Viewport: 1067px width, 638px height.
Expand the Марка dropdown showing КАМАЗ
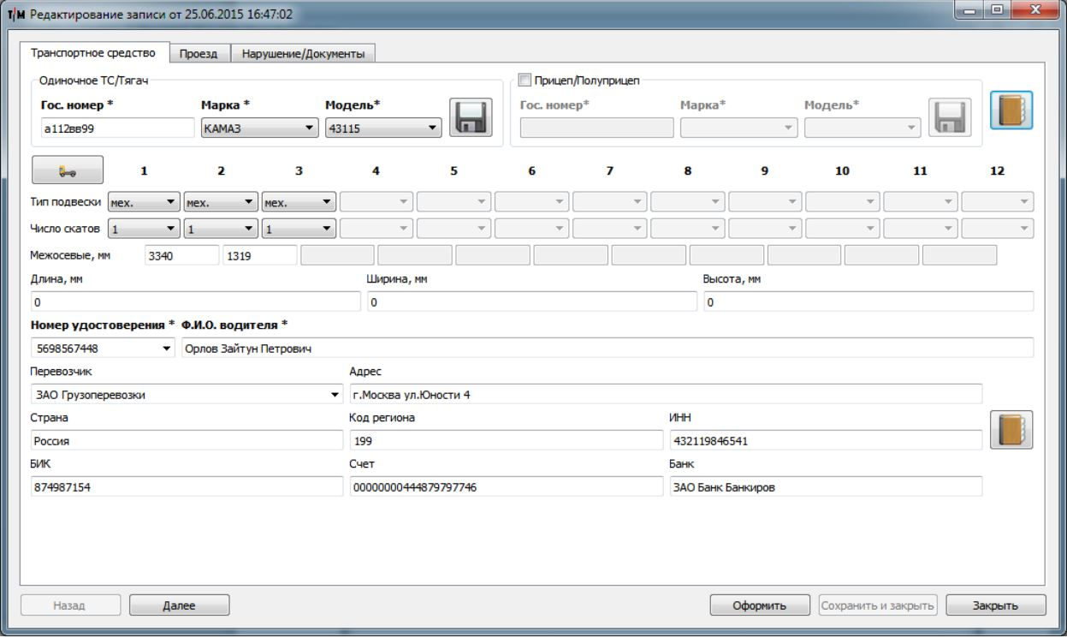[256, 128]
